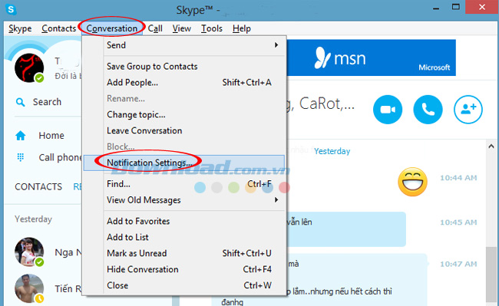Viewport: 499px width, 306px height.
Task: Choose Change topic menu entry
Action: (x=184, y=114)
